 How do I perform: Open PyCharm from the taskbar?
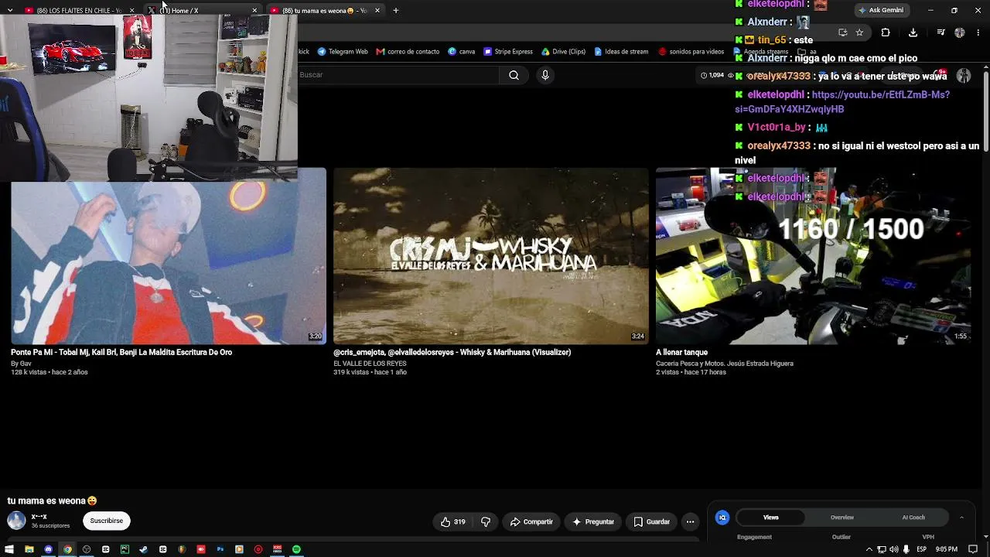[x=125, y=549]
